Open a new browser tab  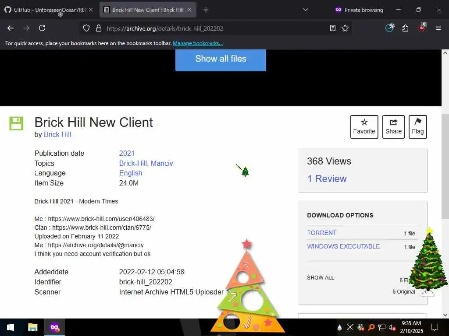(206, 10)
